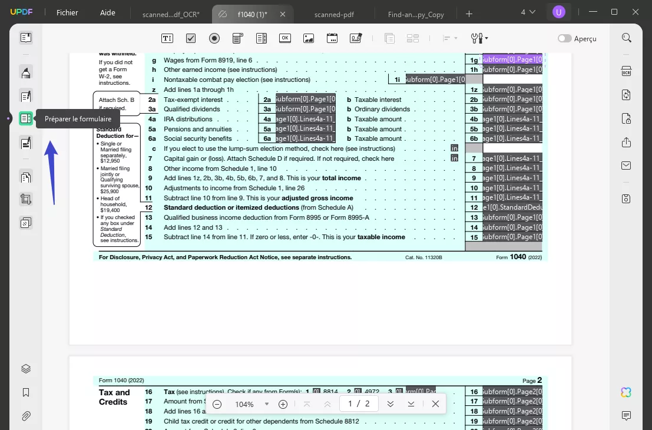652x430 pixels.
Task: Check the Schedule D not required box on line 7
Action: click(x=454, y=158)
